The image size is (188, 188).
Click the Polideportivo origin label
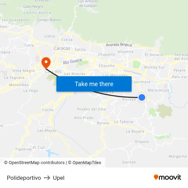click(x=24, y=178)
